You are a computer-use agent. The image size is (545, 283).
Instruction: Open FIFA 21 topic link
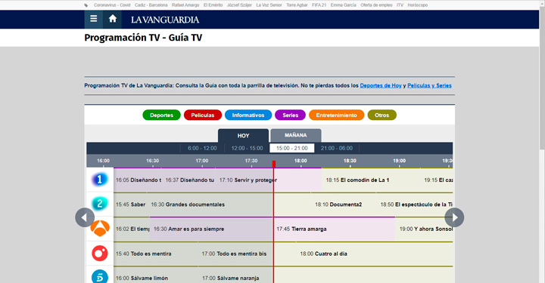tap(319, 5)
